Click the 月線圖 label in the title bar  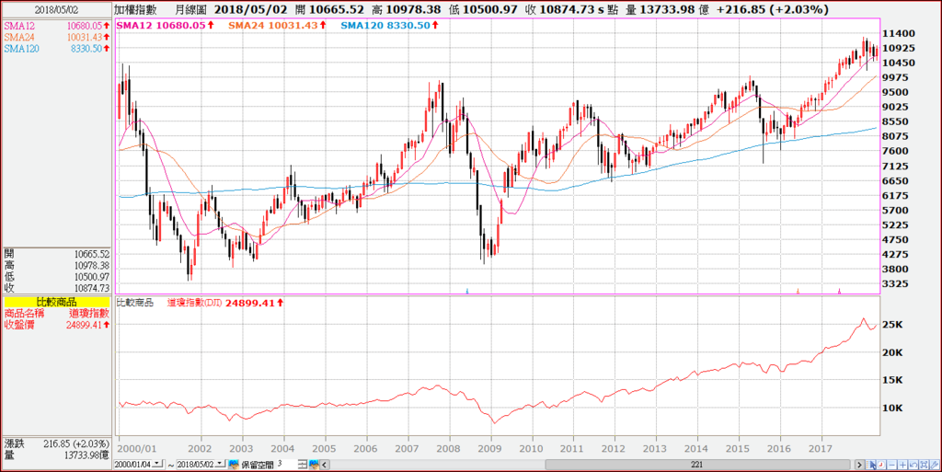pyautogui.click(x=191, y=9)
